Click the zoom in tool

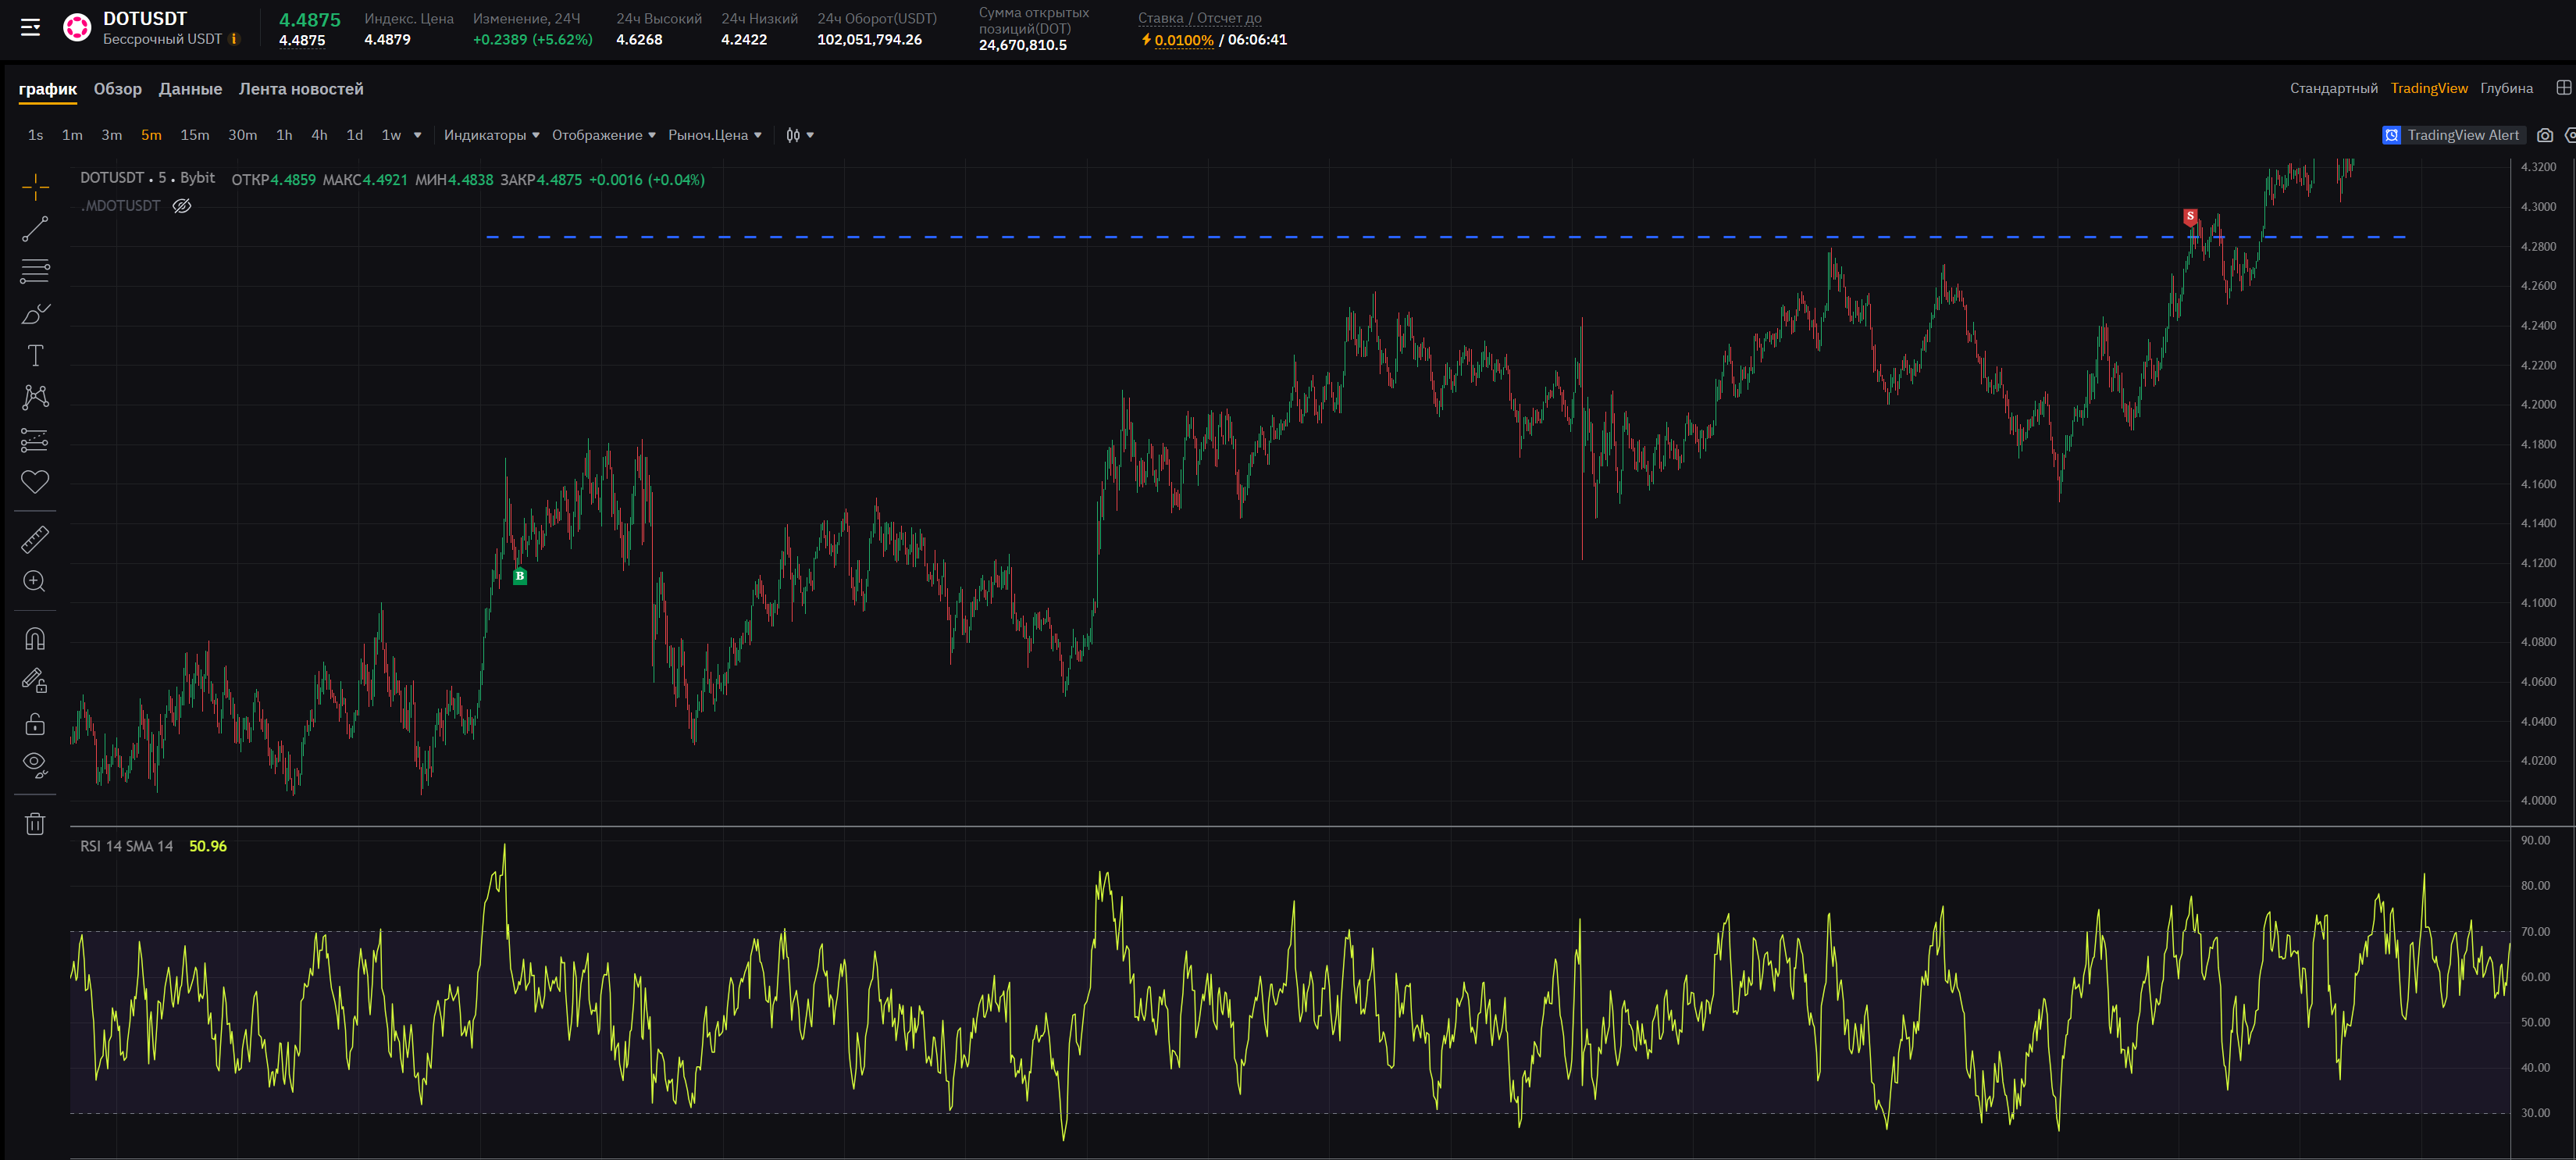(x=35, y=582)
